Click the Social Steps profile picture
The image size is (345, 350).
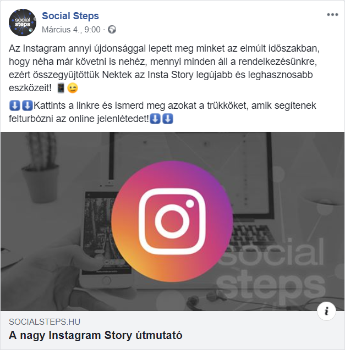[x=23, y=23]
